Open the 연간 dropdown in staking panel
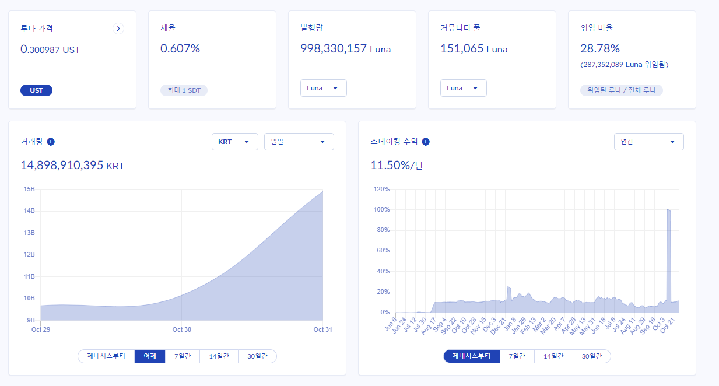 point(649,142)
